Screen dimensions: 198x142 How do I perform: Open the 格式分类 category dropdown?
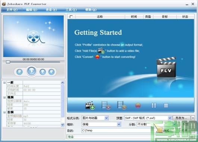tap(106, 118)
